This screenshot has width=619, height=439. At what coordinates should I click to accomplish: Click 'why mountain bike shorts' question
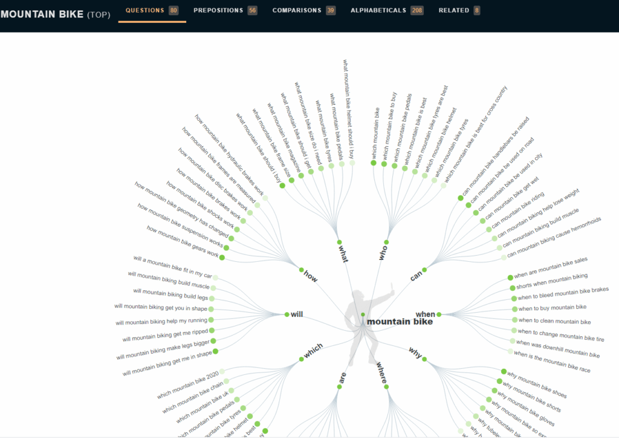click(532, 397)
